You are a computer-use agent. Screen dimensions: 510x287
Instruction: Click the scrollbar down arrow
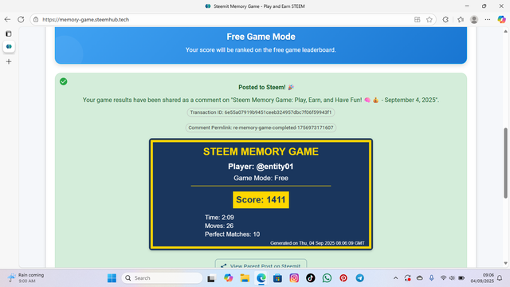505,263
